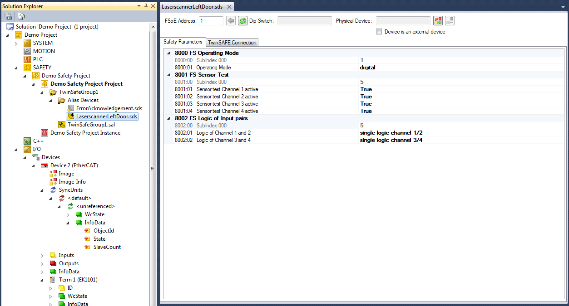The width and height of the screenshot is (569, 306).
Task: Click the PLC node icon
Action: [x=27, y=59]
